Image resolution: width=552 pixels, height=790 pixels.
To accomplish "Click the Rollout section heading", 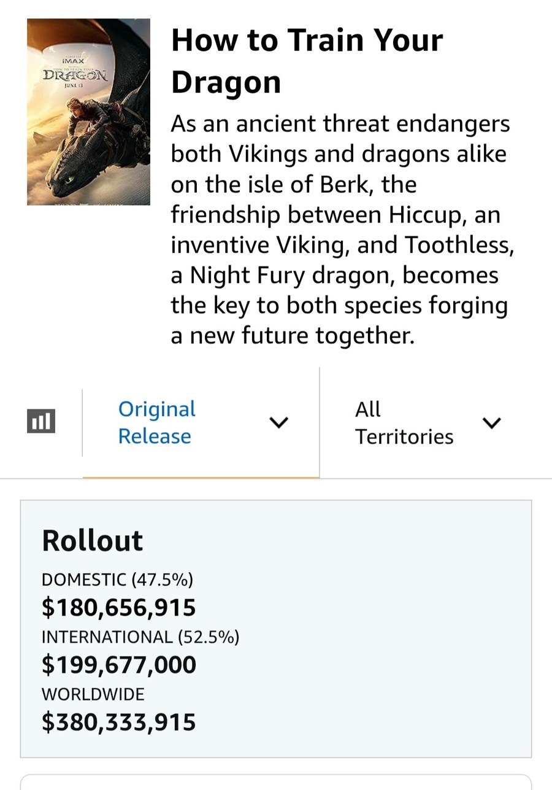I will [x=92, y=540].
